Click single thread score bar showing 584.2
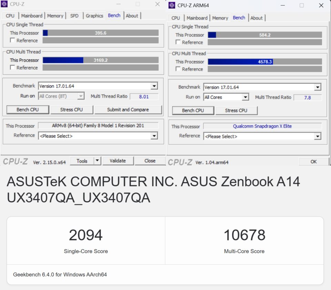Screen dimensions: 331x290 point(265,35)
